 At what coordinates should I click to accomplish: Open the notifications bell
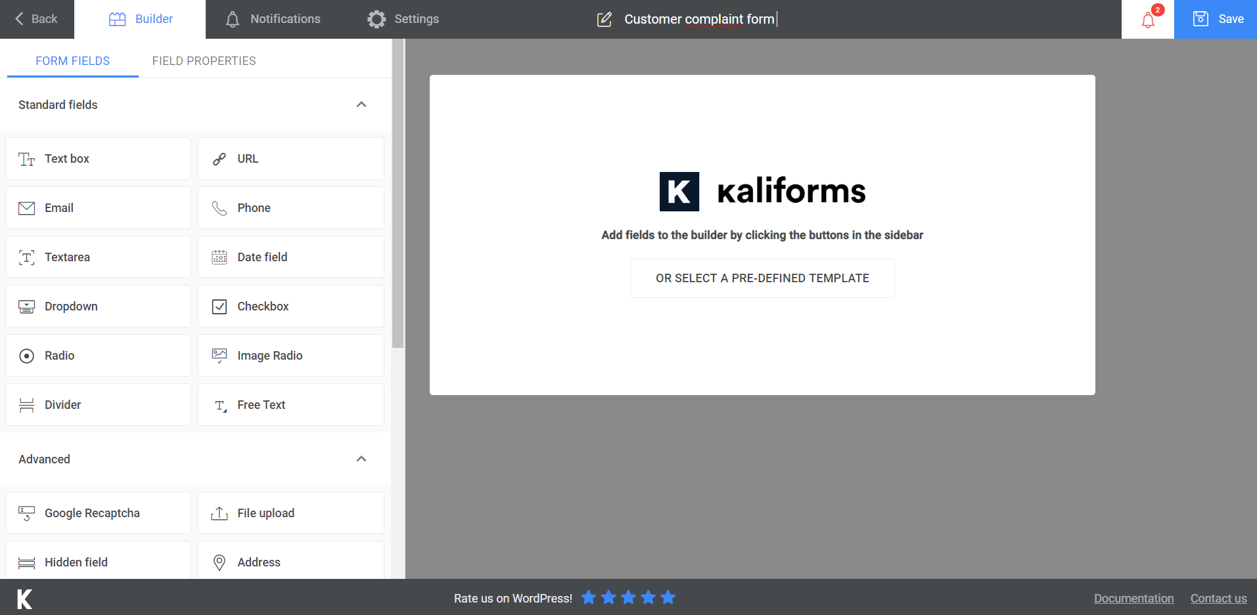pyautogui.click(x=1147, y=19)
